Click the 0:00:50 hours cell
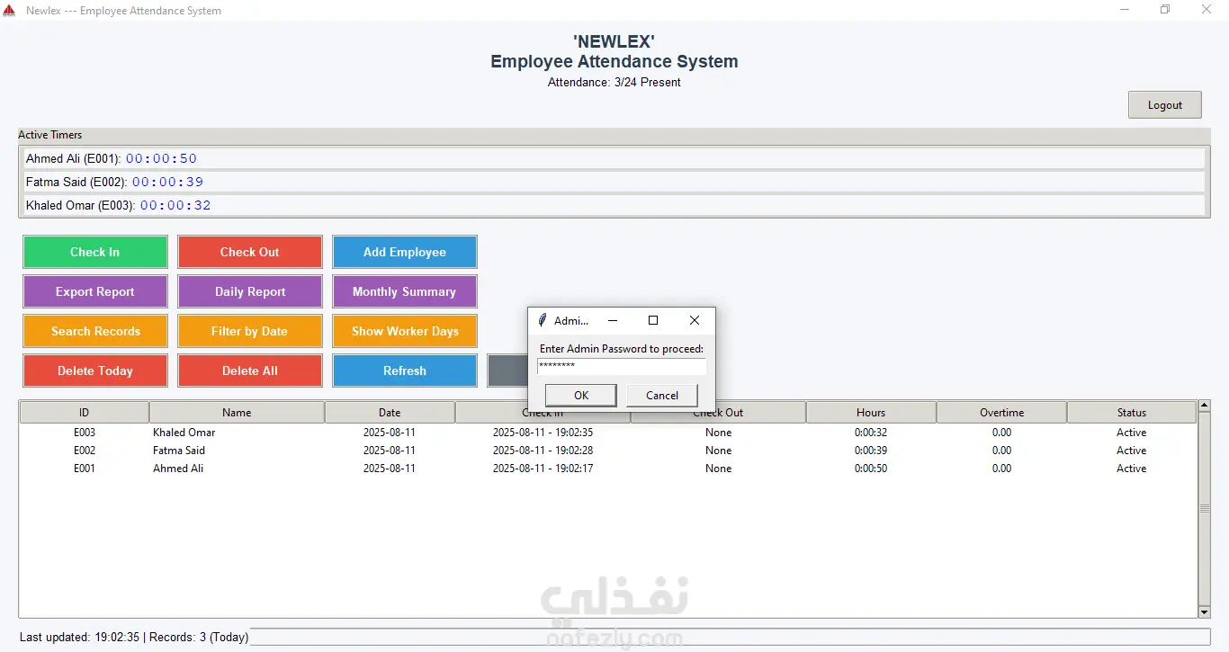 click(x=871, y=469)
